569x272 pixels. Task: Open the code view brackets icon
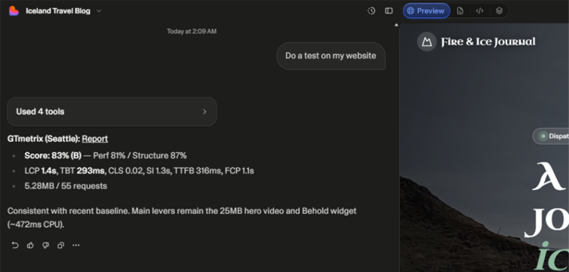479,11
